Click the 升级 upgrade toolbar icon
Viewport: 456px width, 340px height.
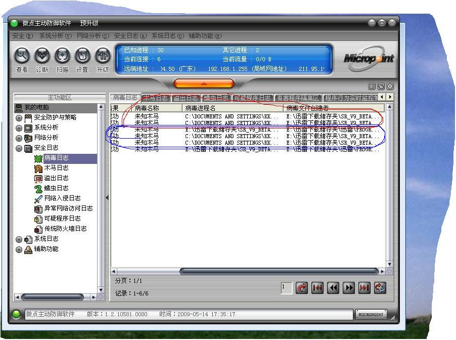(x=103, y=55)
